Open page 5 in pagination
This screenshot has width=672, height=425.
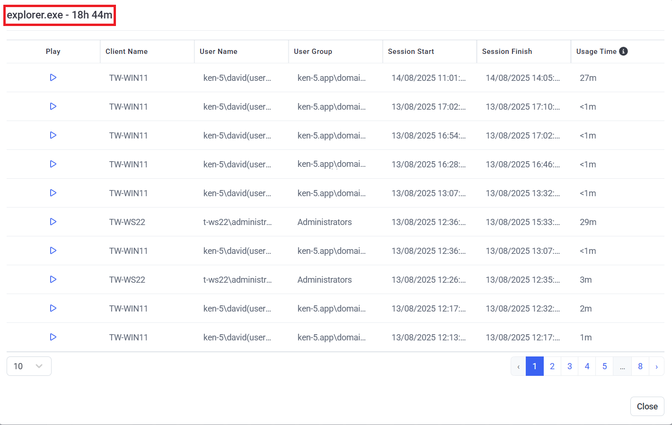pos(604,366)
